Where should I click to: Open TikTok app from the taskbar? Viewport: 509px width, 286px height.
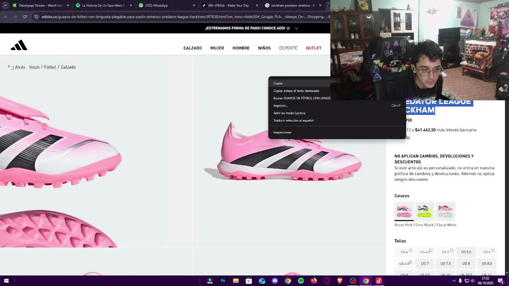379,281
